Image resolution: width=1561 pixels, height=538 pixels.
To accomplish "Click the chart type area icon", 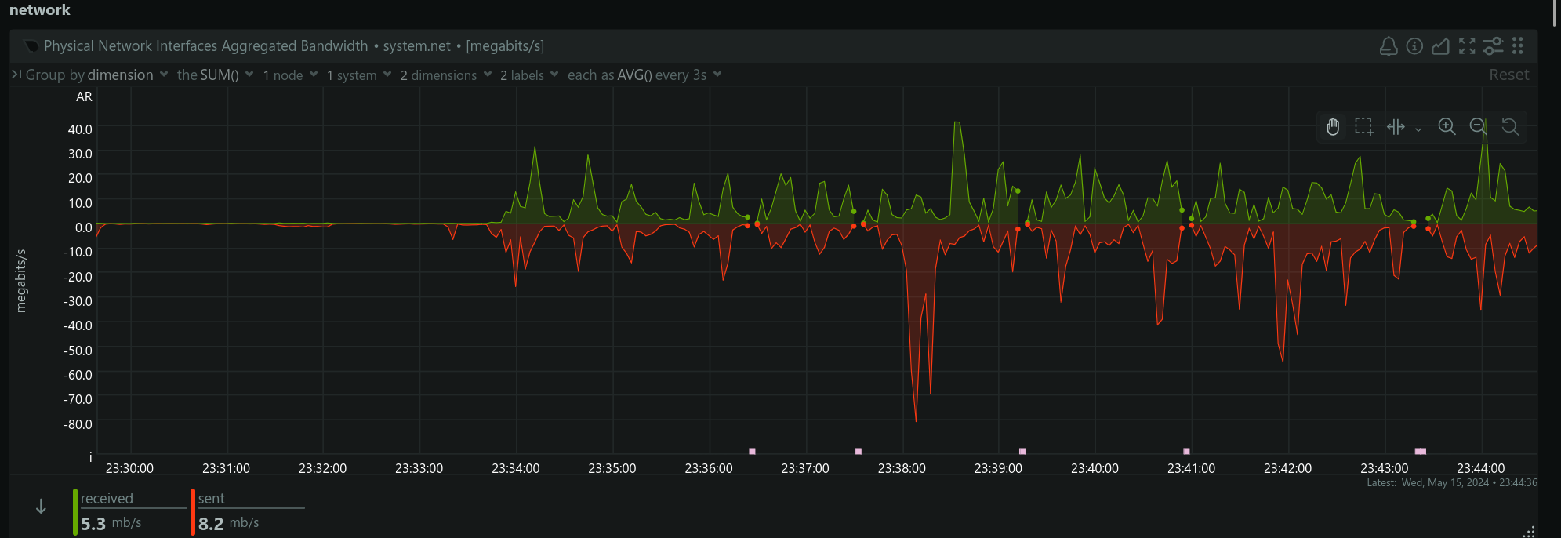I will [1440, 47].
